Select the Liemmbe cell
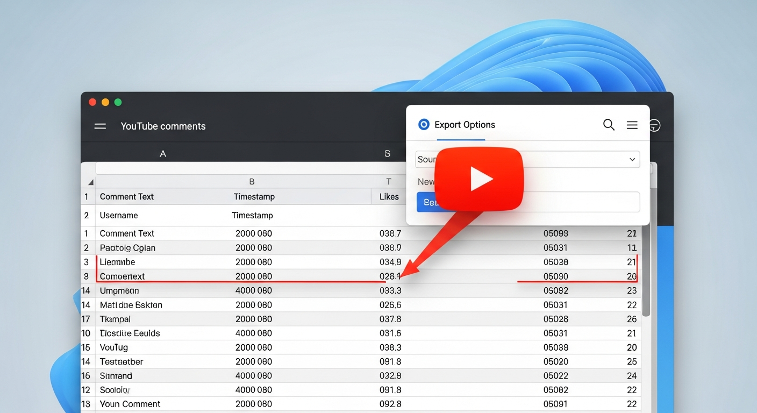Screen dimensions: 757x413 pyautogui.click(x=117, y=262)
